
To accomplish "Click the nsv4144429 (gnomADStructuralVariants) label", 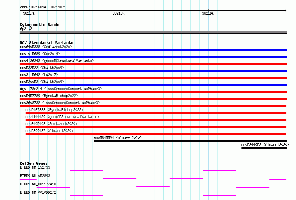I will (x=62, y=117).
